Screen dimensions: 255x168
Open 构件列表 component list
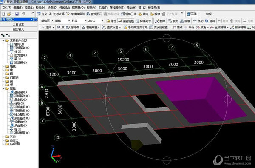(144, 21)
